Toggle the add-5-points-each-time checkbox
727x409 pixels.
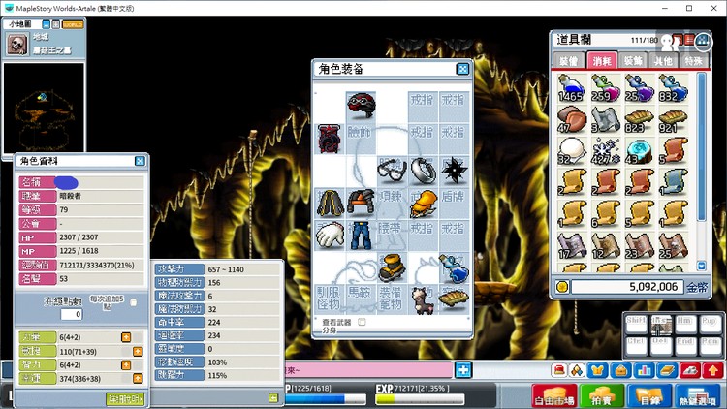pos(134,302)
